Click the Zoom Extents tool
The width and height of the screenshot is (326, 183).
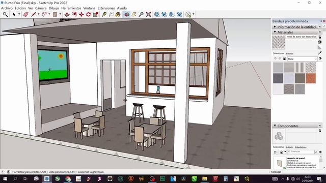(x=148, y=14)
